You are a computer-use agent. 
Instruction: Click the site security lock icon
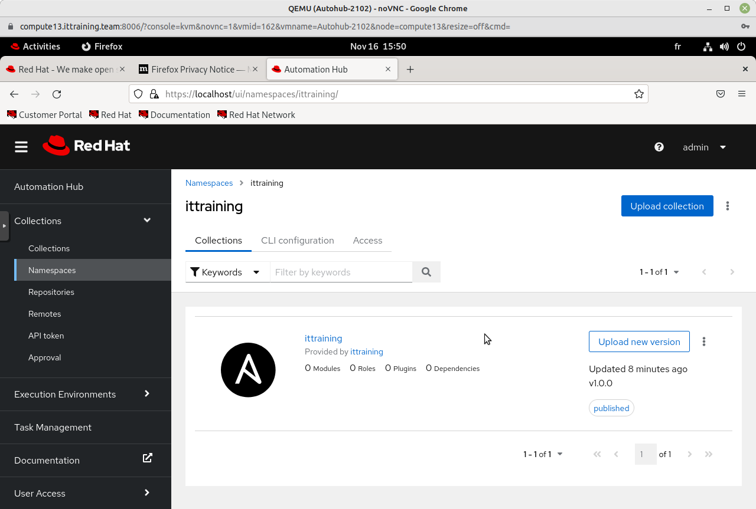[x=154, y=94]
